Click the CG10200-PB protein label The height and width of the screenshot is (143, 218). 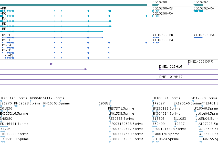(x=163, y=35)
